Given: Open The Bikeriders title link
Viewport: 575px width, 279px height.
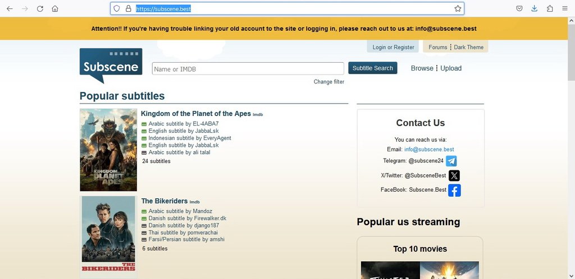Looking at the screenshot, I should (x=165, y=201).
